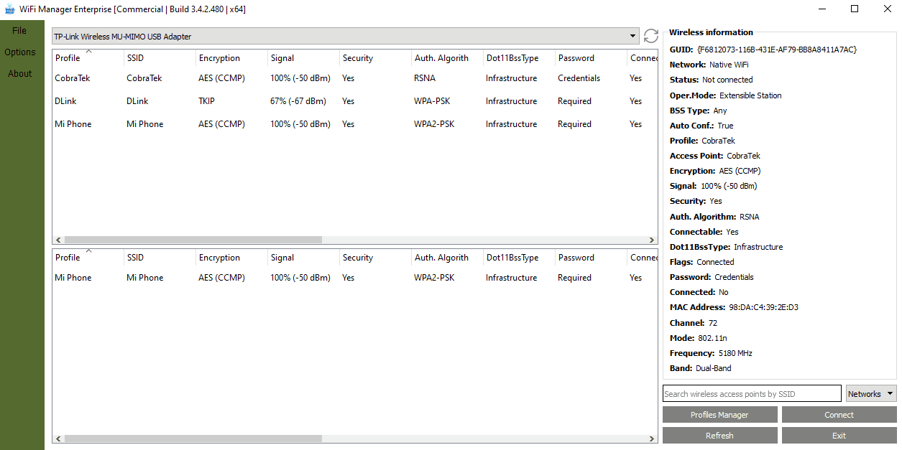
Task: Sort upper table by Password column
Action: [591, 58]
